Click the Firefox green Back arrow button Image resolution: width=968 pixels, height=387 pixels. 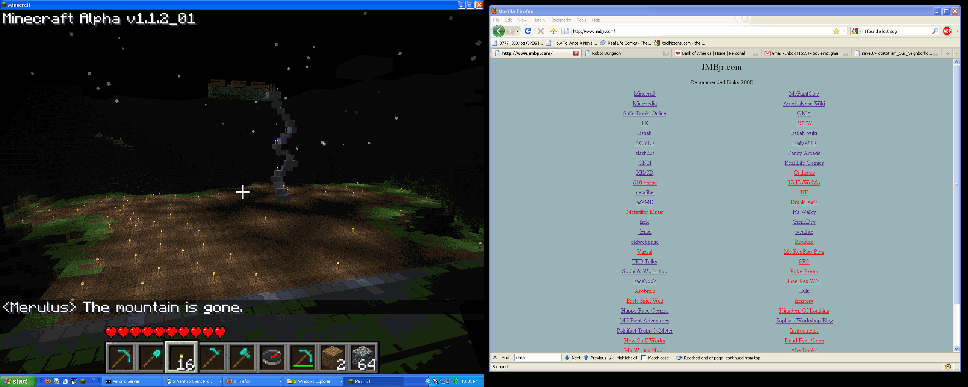click(498, 31)
